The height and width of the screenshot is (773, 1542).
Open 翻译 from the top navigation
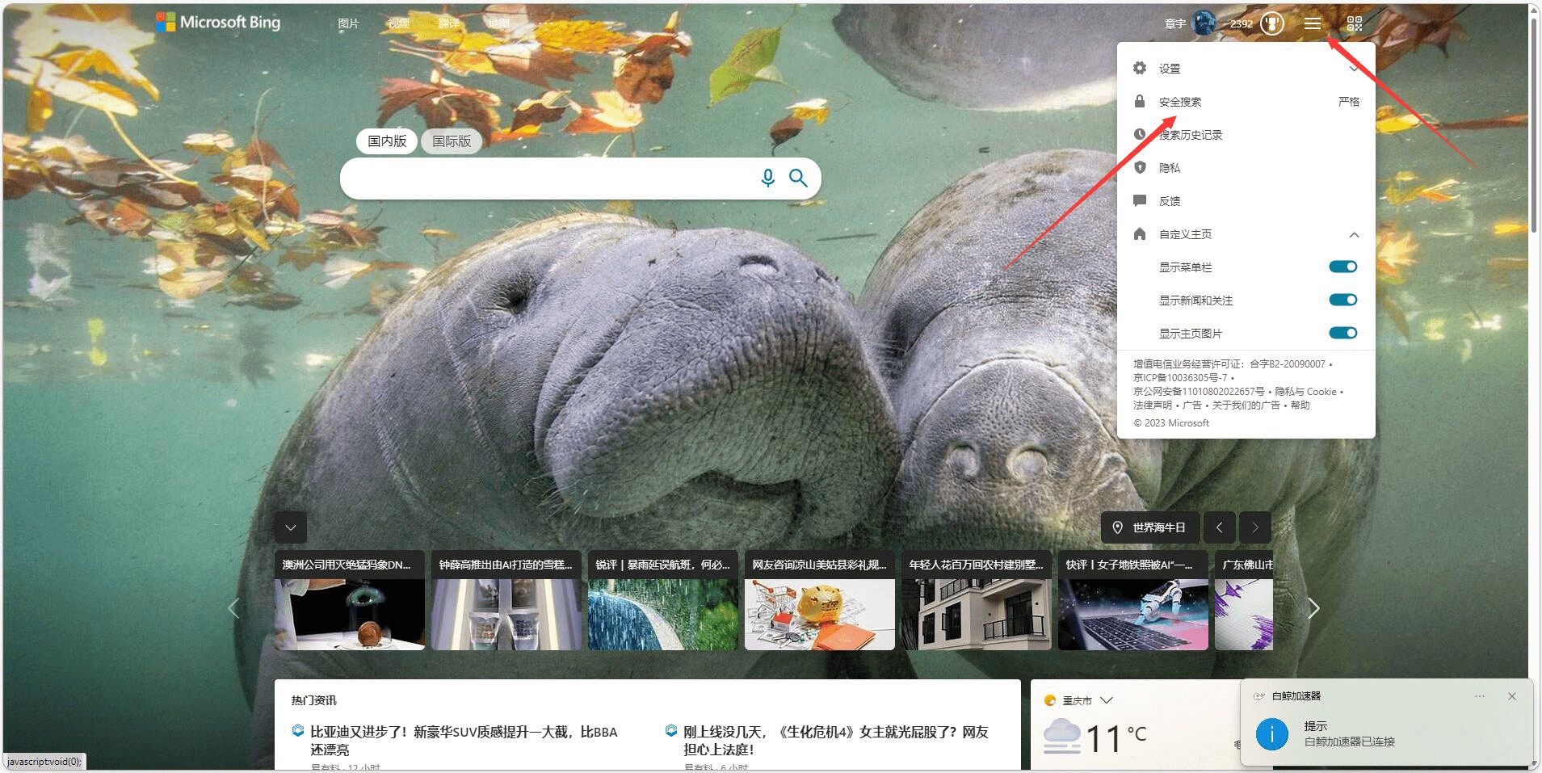(x=450, y=23)
